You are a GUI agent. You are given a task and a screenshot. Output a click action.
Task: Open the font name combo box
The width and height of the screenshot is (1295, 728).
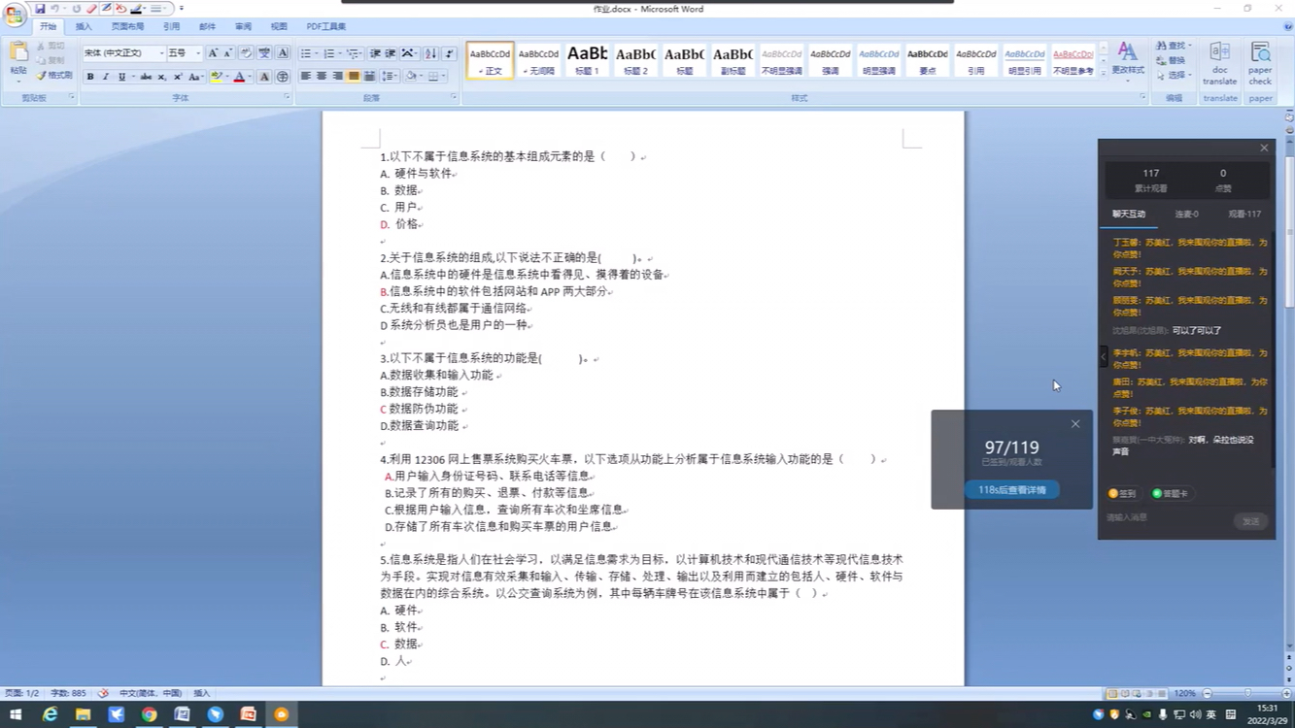point(123,53)
